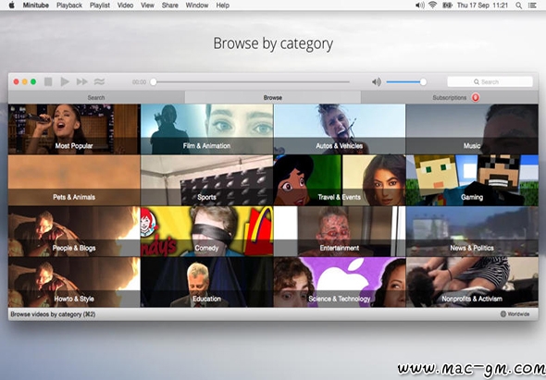Open the Gaming category thumbnail
This screenshot has width=546, height=380.
click(472, 180)
